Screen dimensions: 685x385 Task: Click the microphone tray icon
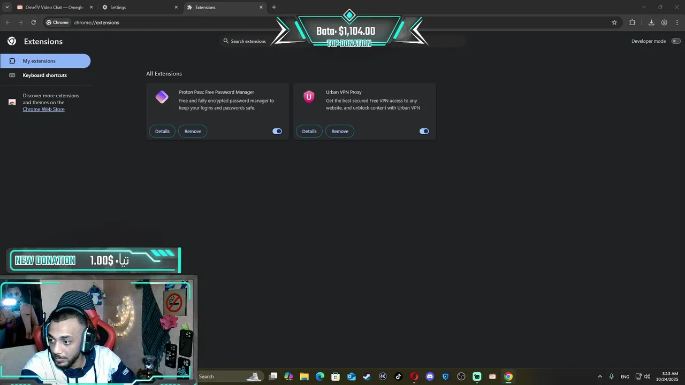click(x=612, y=376)
